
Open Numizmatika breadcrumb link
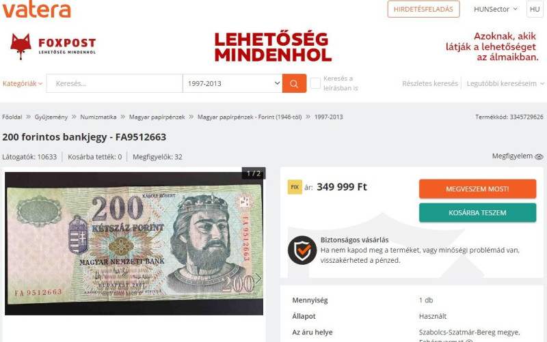coord(98,117)
